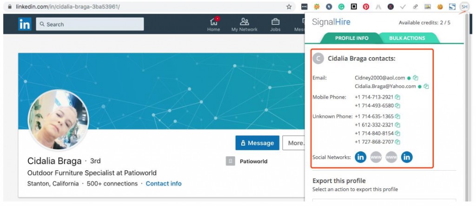Click the Message button on profile

[x=258, y=143]
